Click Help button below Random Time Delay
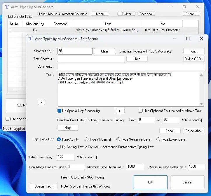Viewport: 211px width, 196px height. 68,128
